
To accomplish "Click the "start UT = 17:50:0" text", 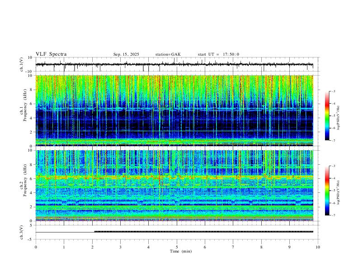I will point(218,54).
